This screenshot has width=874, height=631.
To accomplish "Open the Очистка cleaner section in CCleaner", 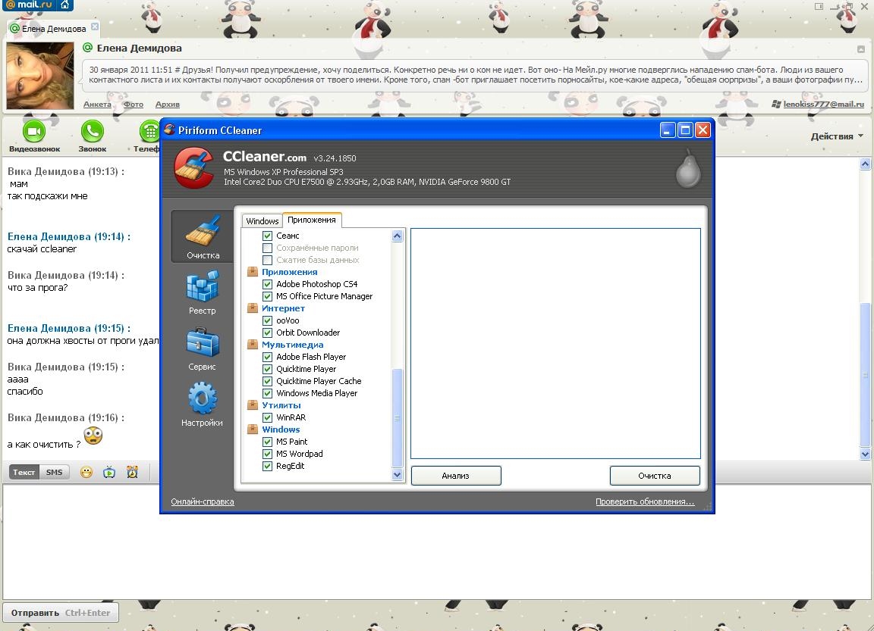I will 203,236.
